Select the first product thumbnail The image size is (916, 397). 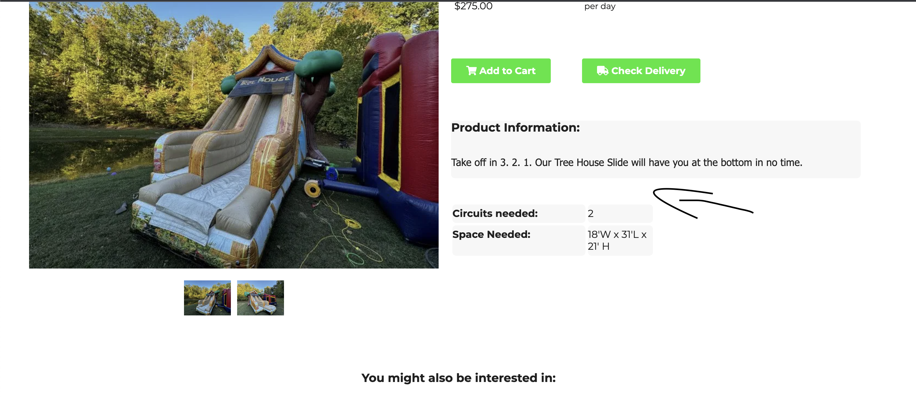pyautogui.click(x=207, y=298)
